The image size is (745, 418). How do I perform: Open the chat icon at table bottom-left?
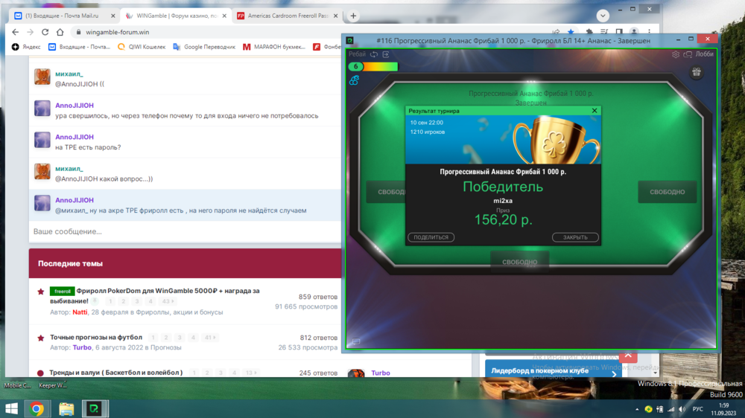point(356,341)
